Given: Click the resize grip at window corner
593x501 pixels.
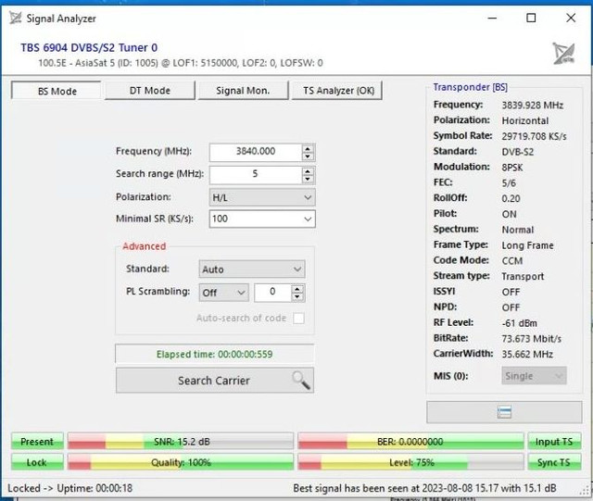Looking at the screenshot, I should pos(585,490).
